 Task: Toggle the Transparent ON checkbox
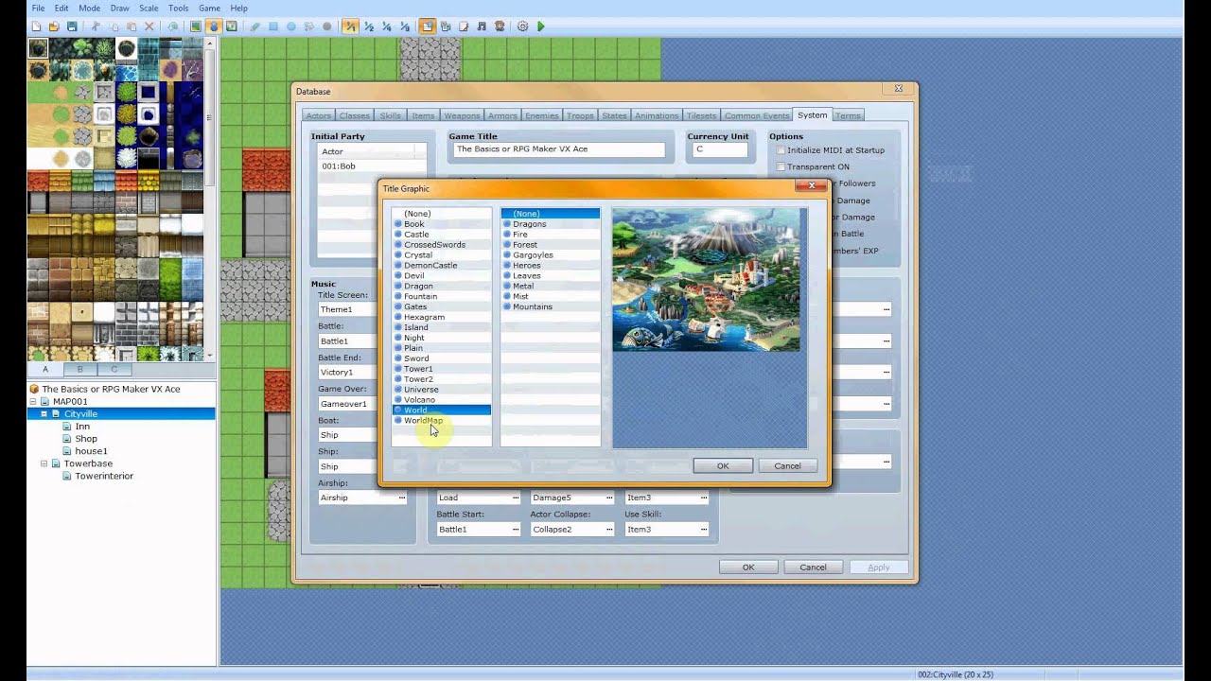(x=781, y=167)
